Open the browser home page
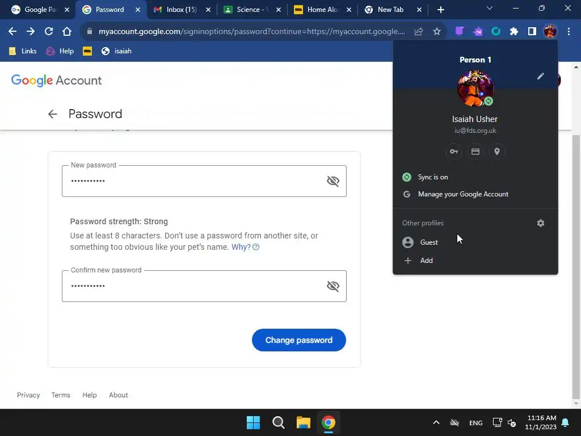The height and width of the screenshot is (436, 581). (67, 32)
